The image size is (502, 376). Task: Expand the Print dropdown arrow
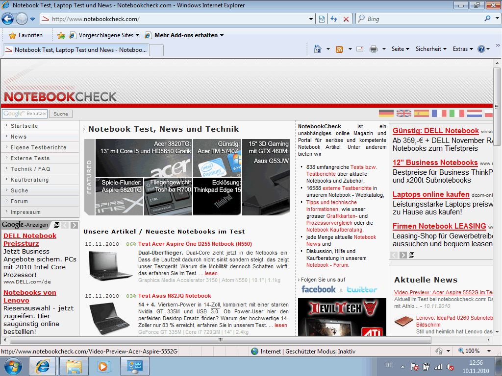[384, 49]
